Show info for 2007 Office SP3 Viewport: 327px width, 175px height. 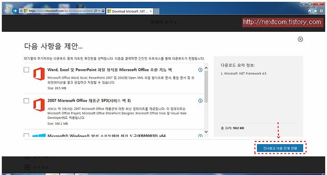200,101
